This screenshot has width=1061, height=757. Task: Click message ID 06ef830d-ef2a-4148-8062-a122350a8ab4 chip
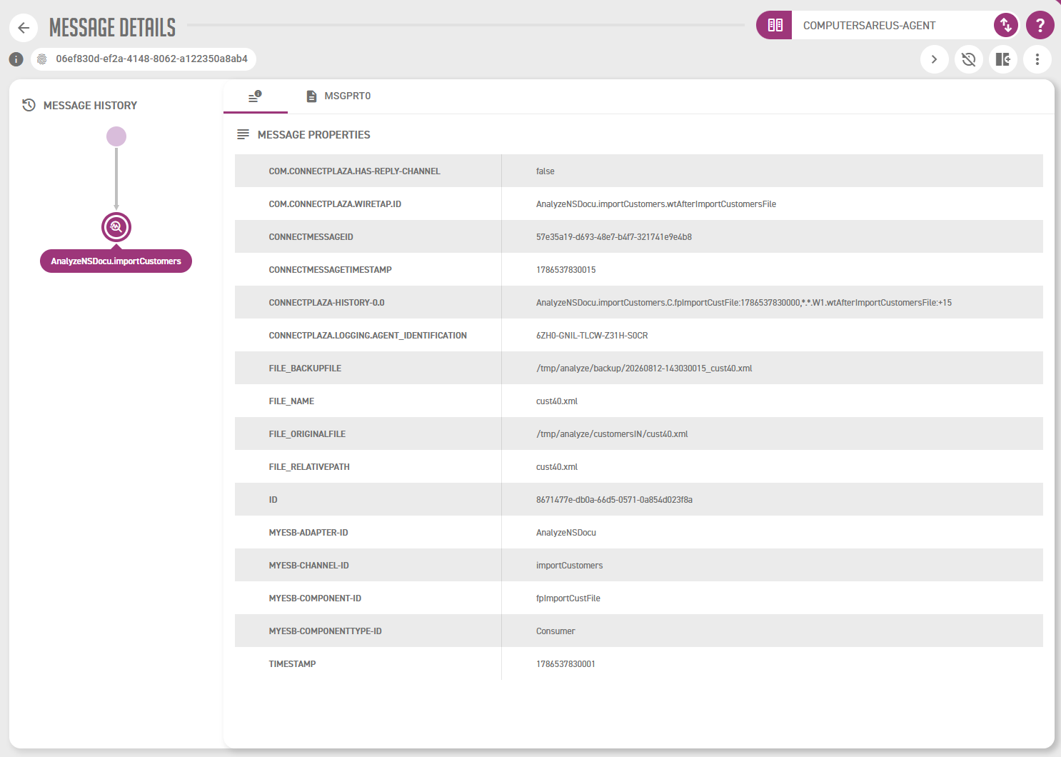[144, 59]
